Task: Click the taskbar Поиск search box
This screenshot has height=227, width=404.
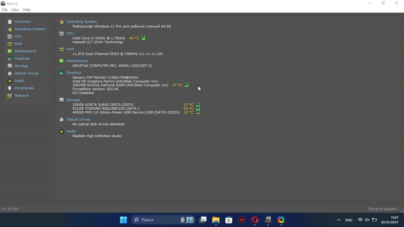Action: (x=163, y=220)
